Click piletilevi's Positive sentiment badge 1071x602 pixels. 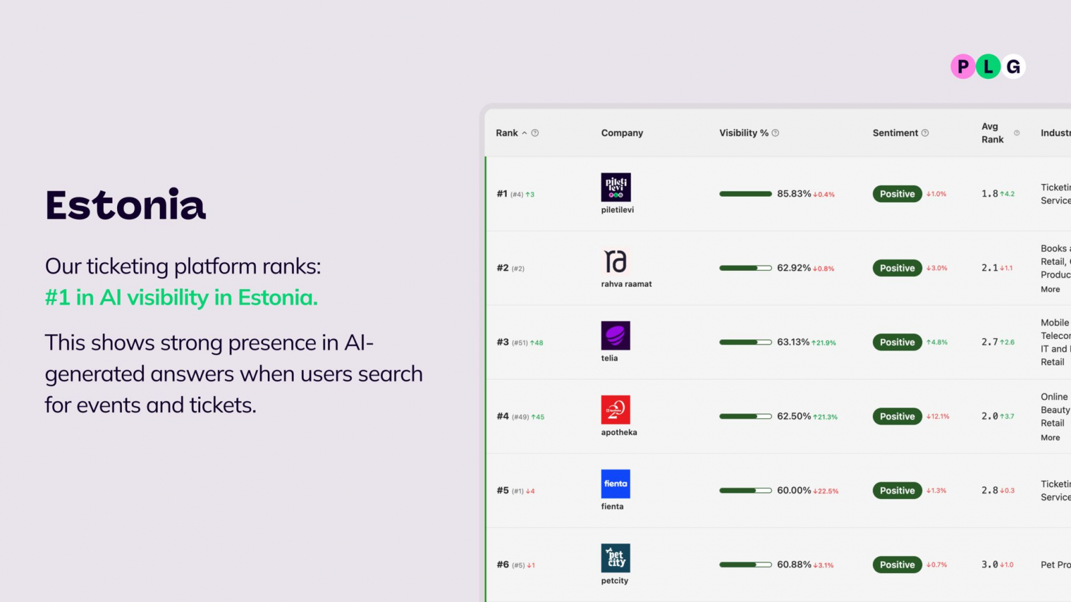[897, 194]
